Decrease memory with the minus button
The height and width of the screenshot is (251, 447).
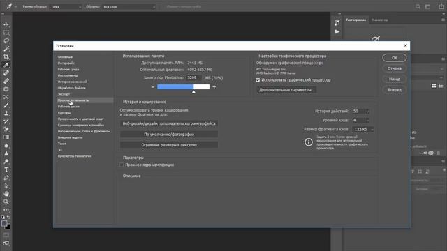pos(153,86)
